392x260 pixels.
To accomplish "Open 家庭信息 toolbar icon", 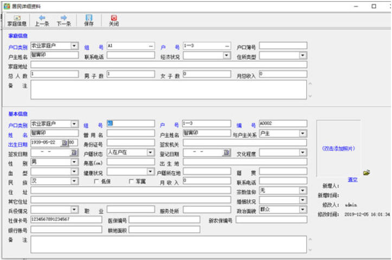I will tap(17, 21).
